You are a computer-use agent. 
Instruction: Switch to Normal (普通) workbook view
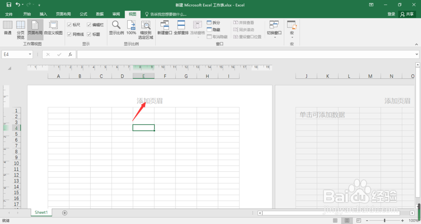pyautogui.click(x=8, y=28)
